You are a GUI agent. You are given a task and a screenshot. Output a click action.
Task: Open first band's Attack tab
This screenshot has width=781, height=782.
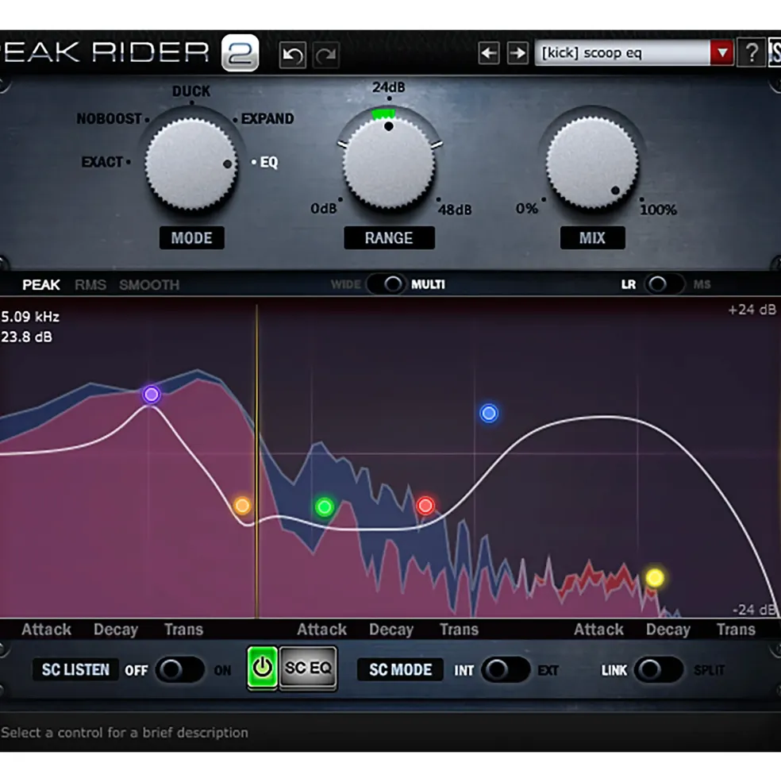coord(46,630)
